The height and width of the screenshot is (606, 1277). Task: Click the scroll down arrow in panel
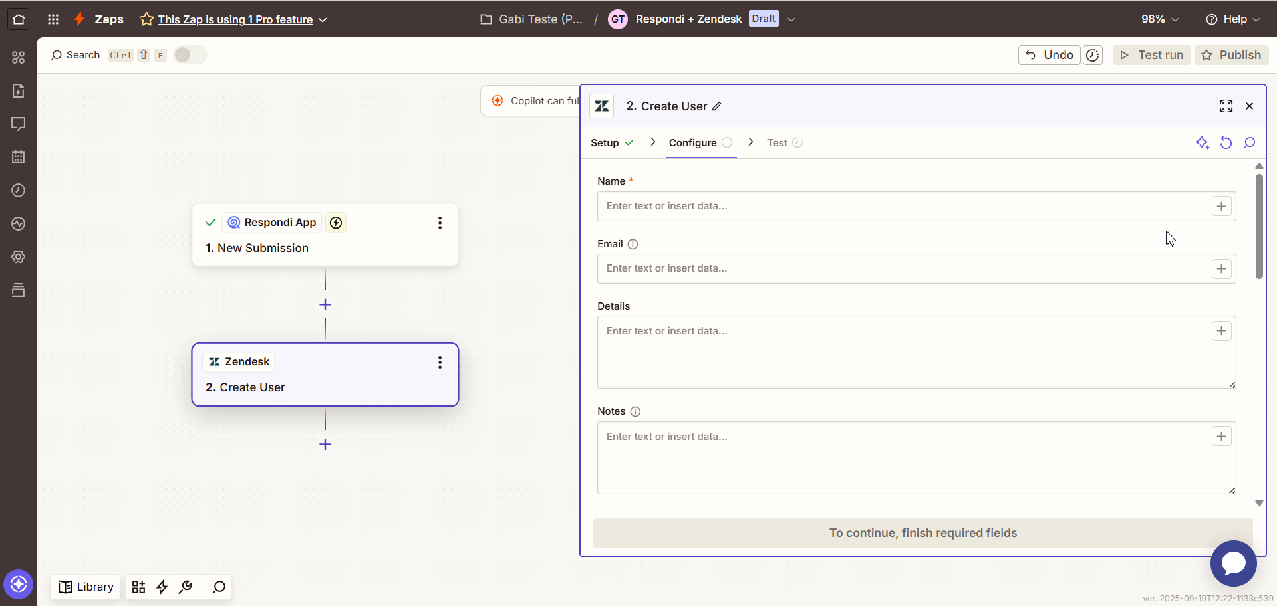click(1259, 503)
